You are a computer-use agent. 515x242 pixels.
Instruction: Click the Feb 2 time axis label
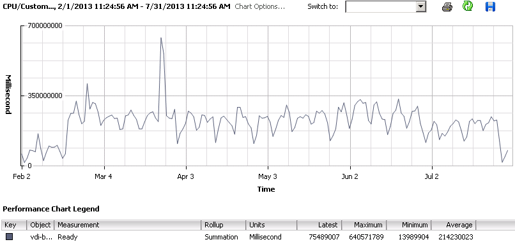pyautogui.click(x=22, y=177)
